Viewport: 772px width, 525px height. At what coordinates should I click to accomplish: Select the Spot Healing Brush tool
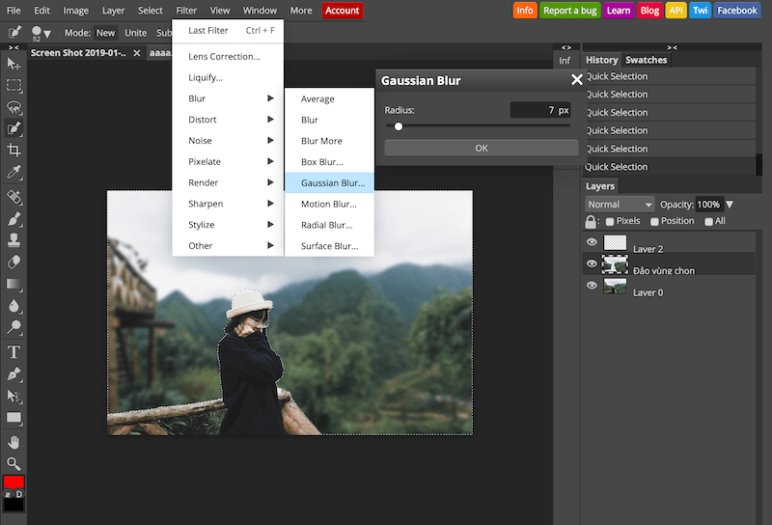(14, 197)
